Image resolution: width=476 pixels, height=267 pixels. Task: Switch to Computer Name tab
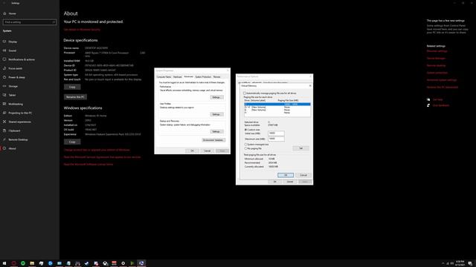164,77
